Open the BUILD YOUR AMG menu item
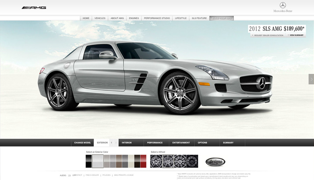The height and width of the screenshot is (180, 314). click(222, 18)
